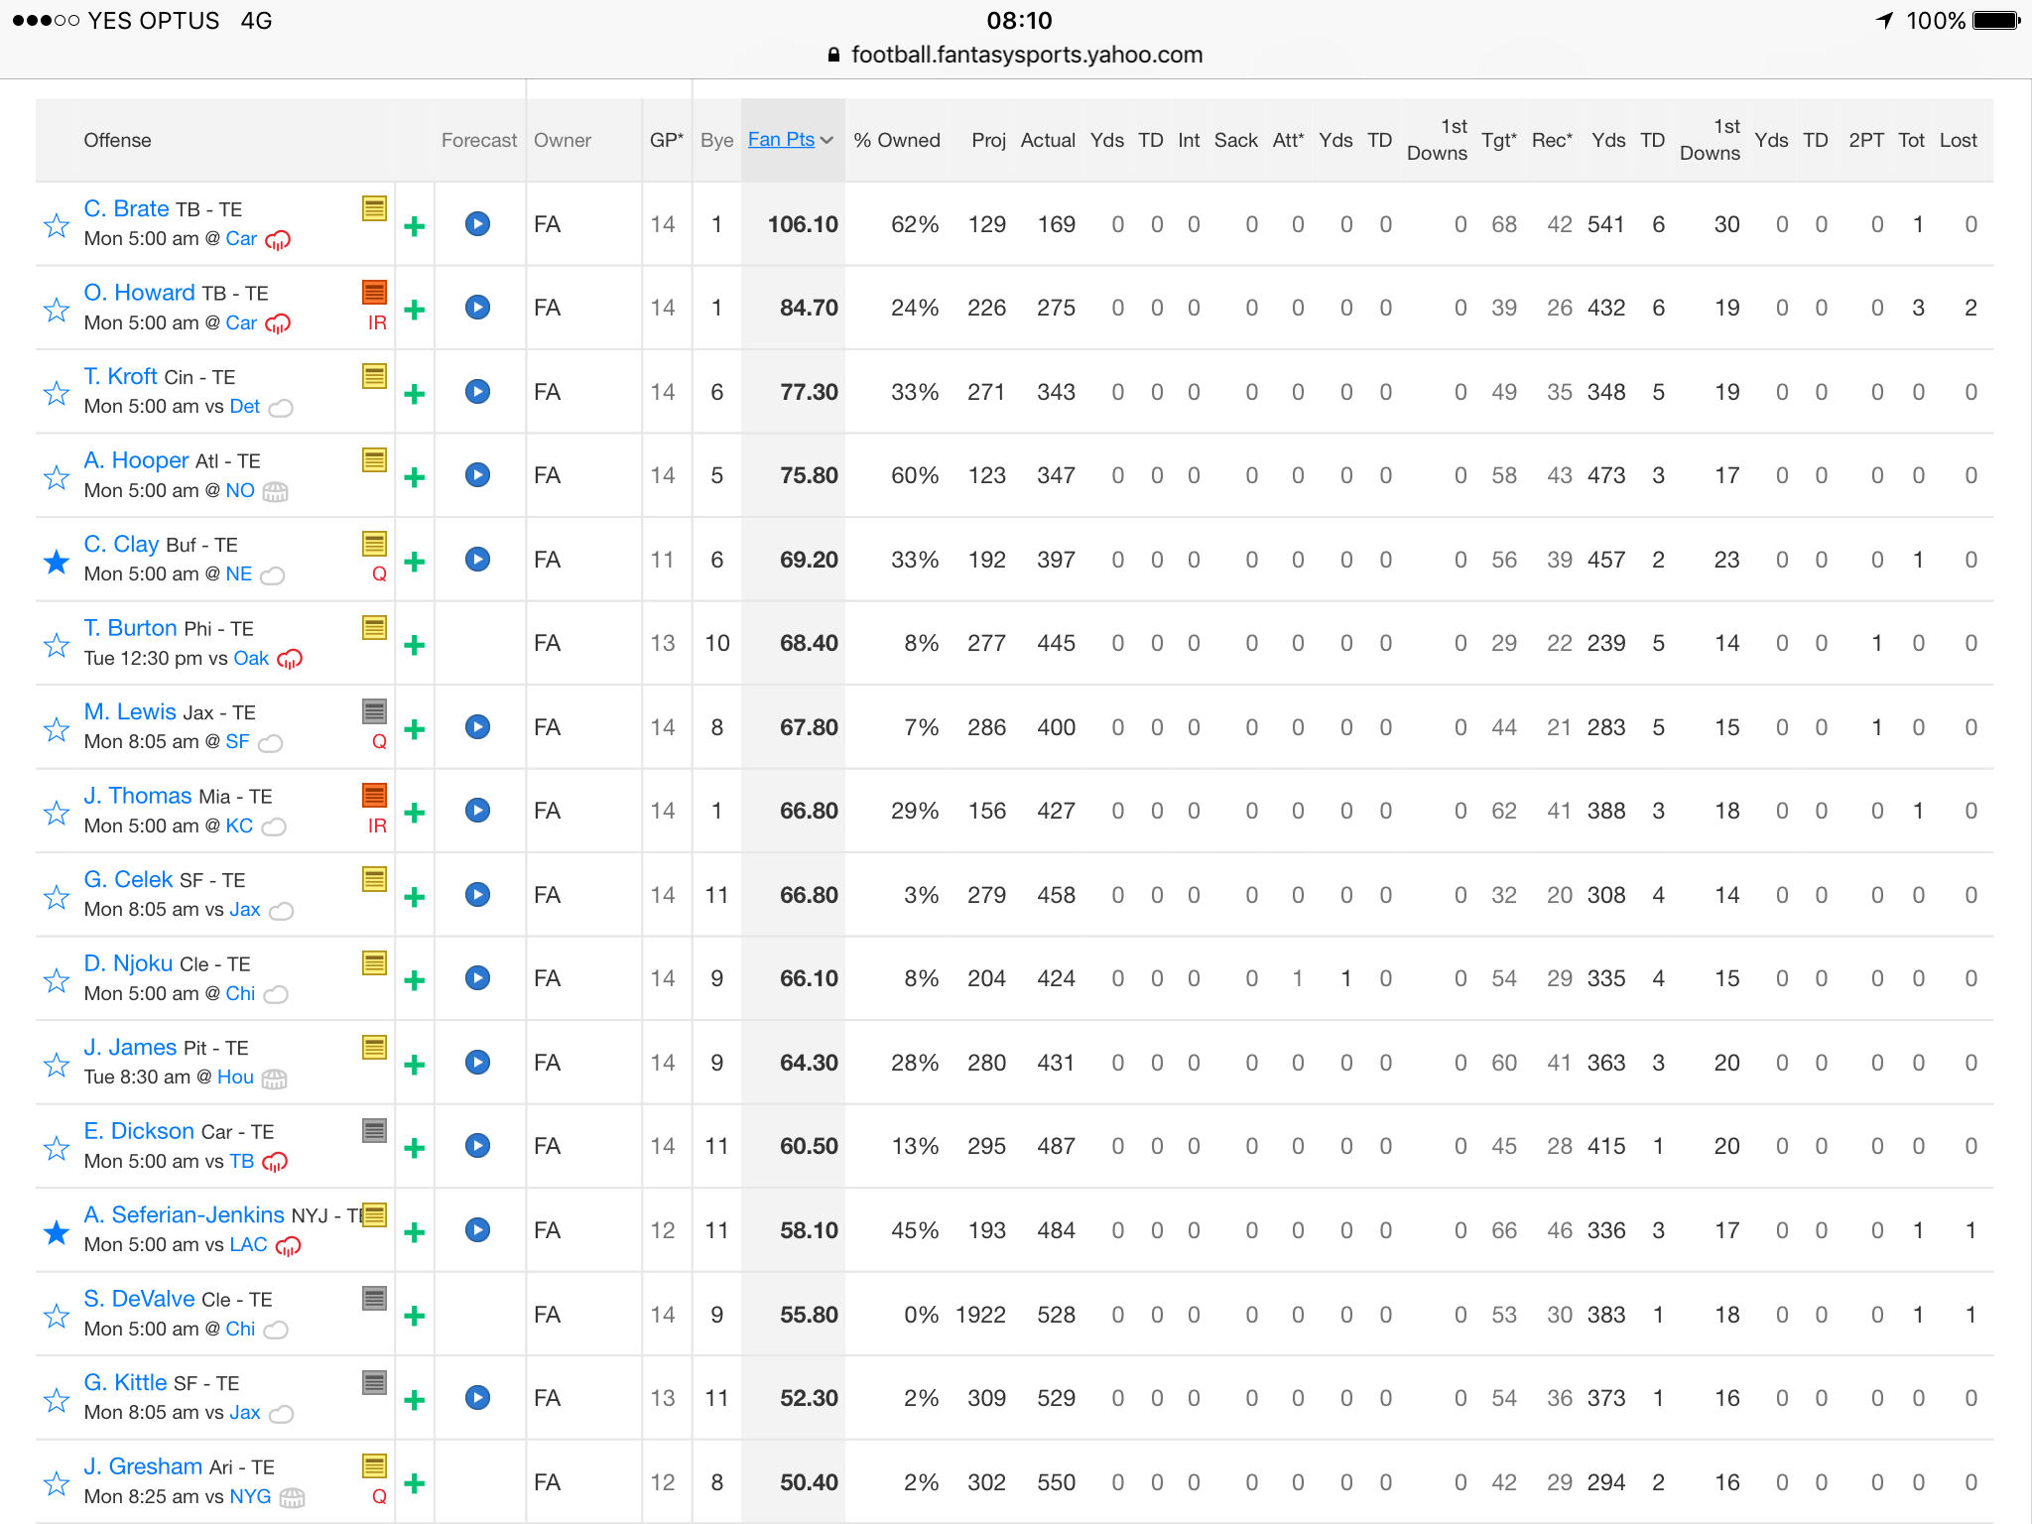
Task: Open A. Seferian-Jenkins player page
Action: 184,1214
